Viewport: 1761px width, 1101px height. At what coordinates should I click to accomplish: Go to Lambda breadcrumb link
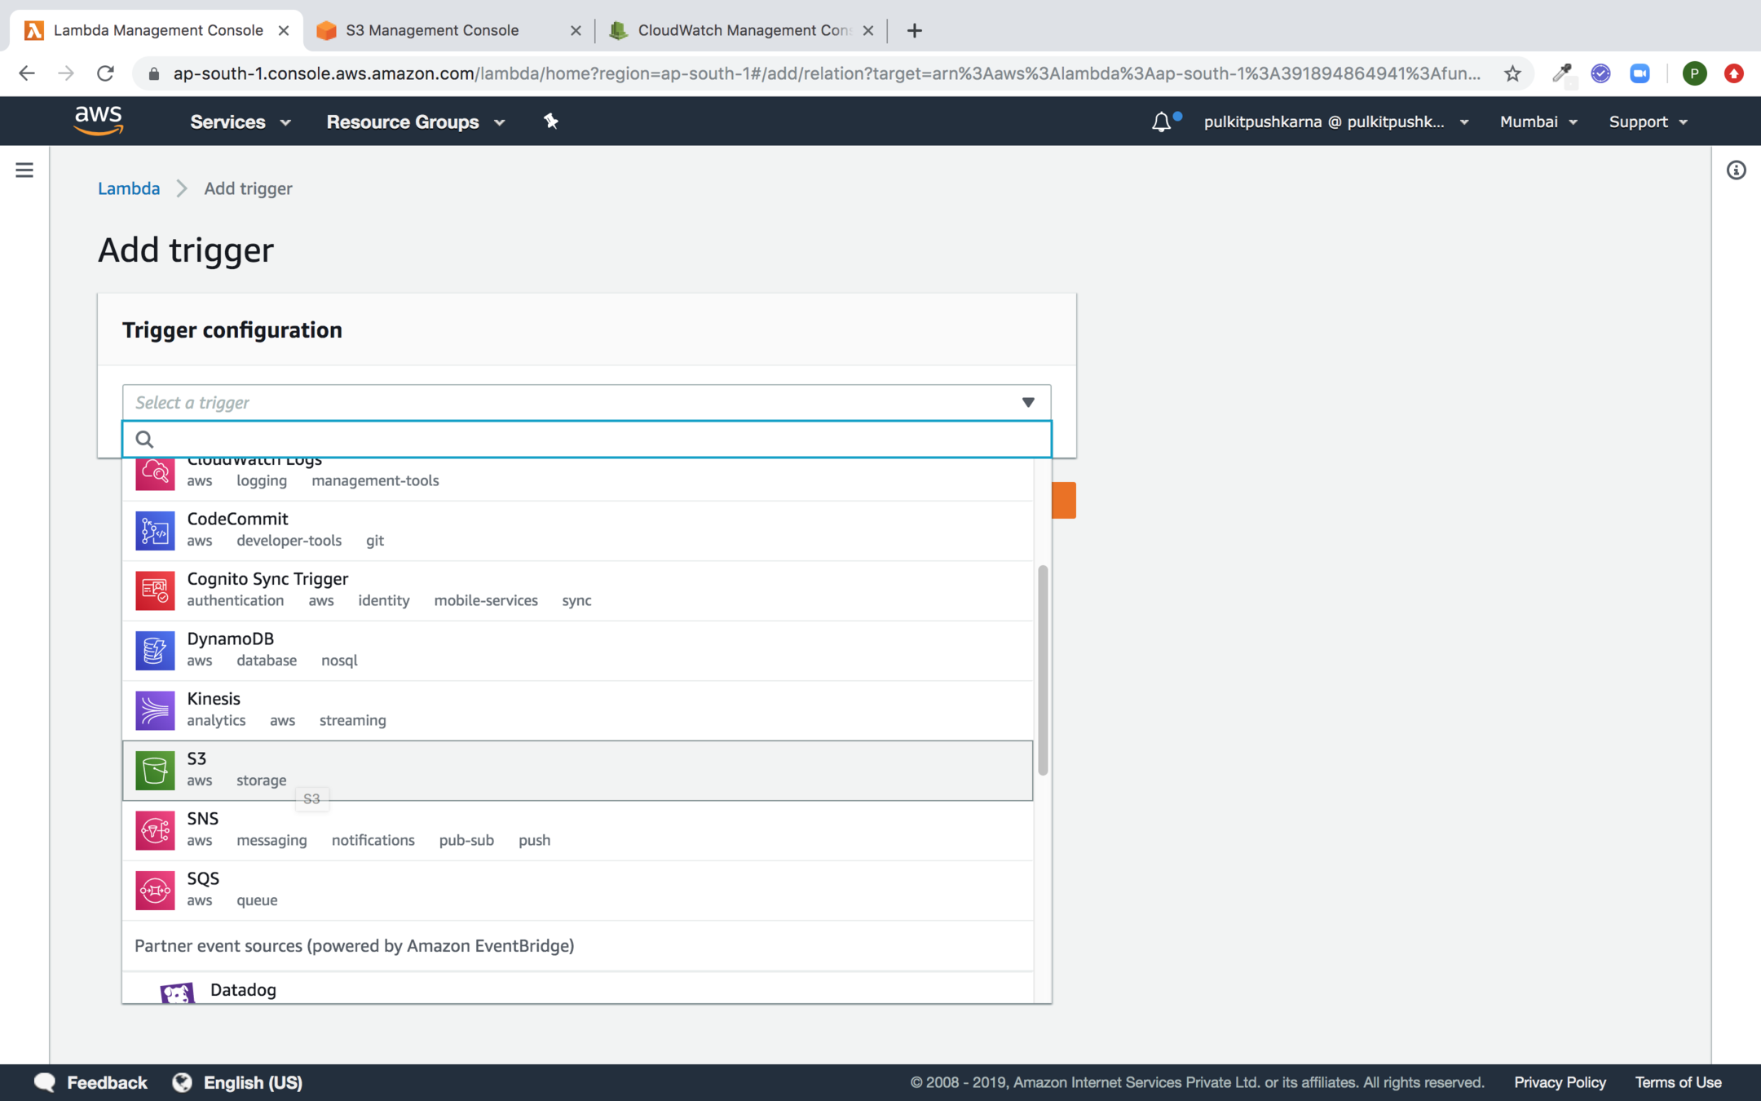tap(129, 188)
